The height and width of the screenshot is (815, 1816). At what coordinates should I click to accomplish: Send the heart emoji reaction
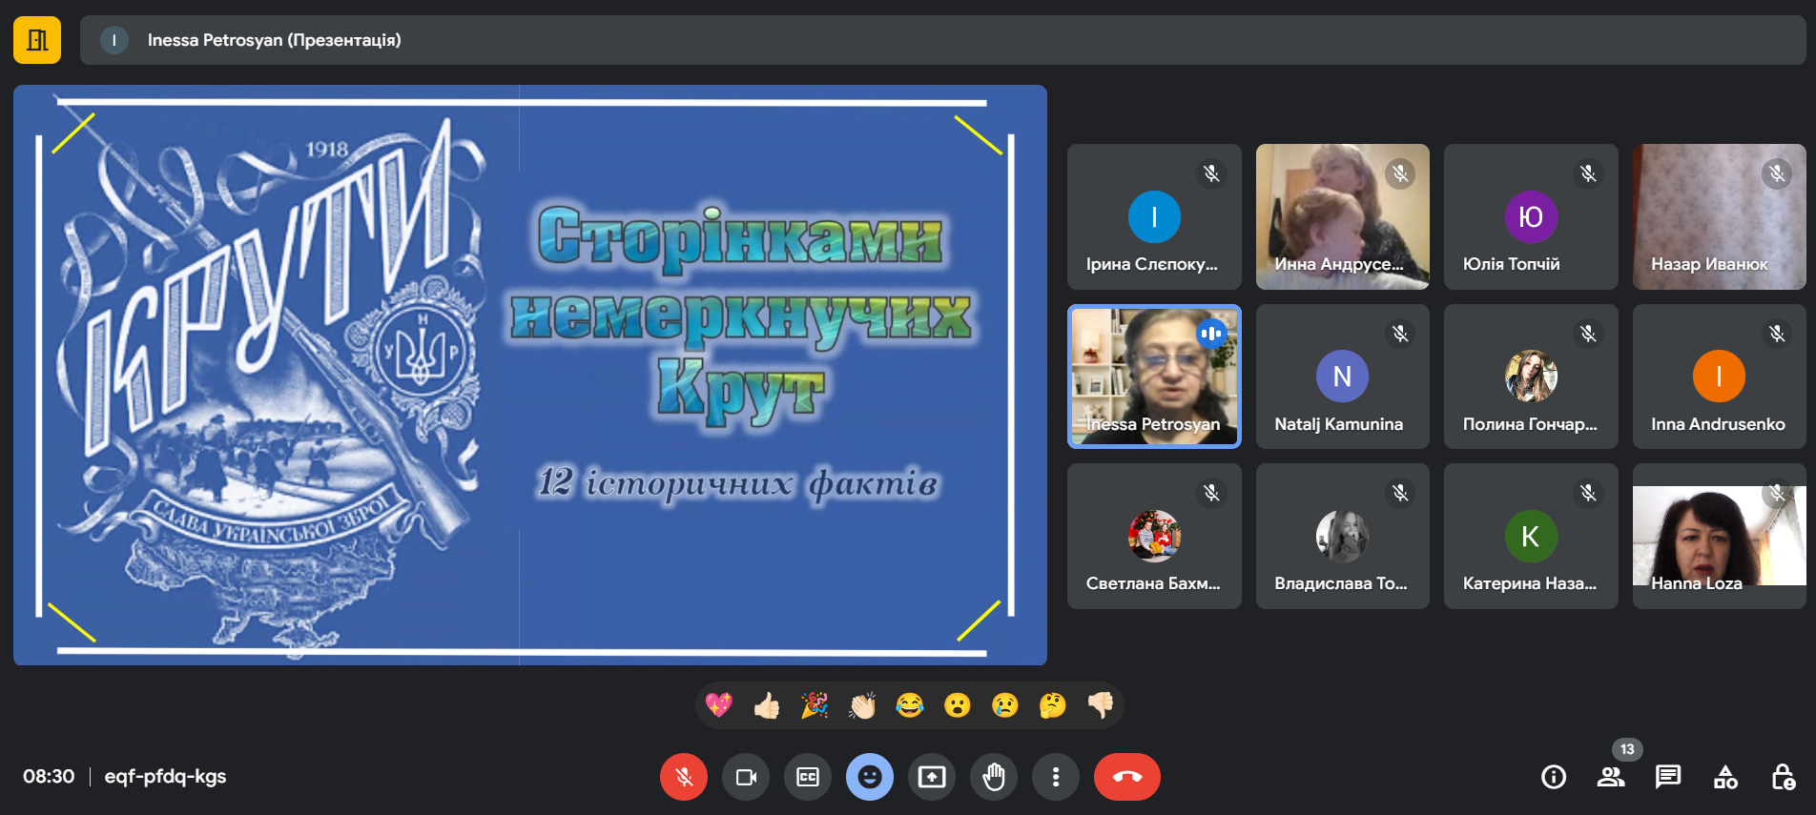(x=719, y=705)
